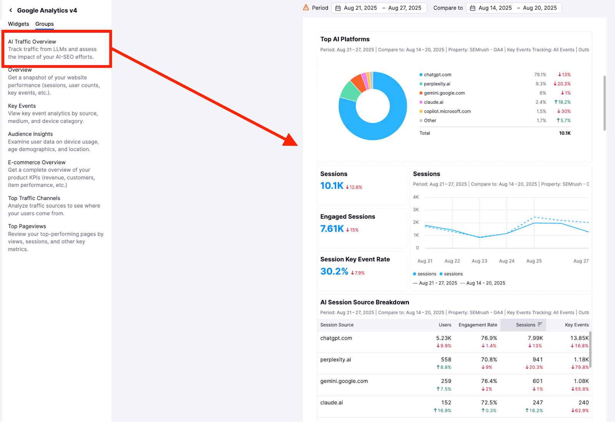Click the copilot.microsoft.com legend dot

[421, 111]
